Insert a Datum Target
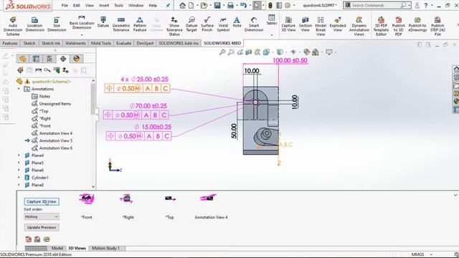The width and height of the screenshot is (459, 258). click(x=191, y=24)
